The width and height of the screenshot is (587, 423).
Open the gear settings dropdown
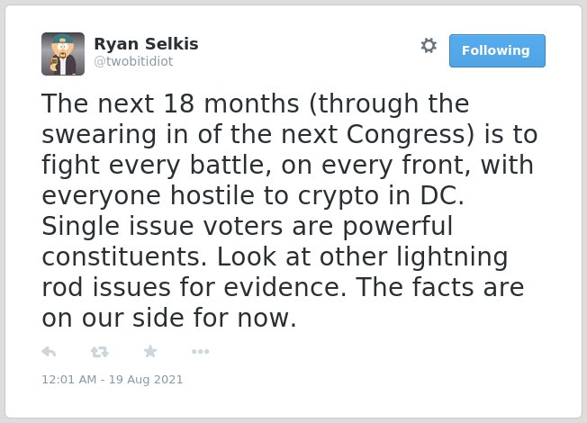pos(429,46)
